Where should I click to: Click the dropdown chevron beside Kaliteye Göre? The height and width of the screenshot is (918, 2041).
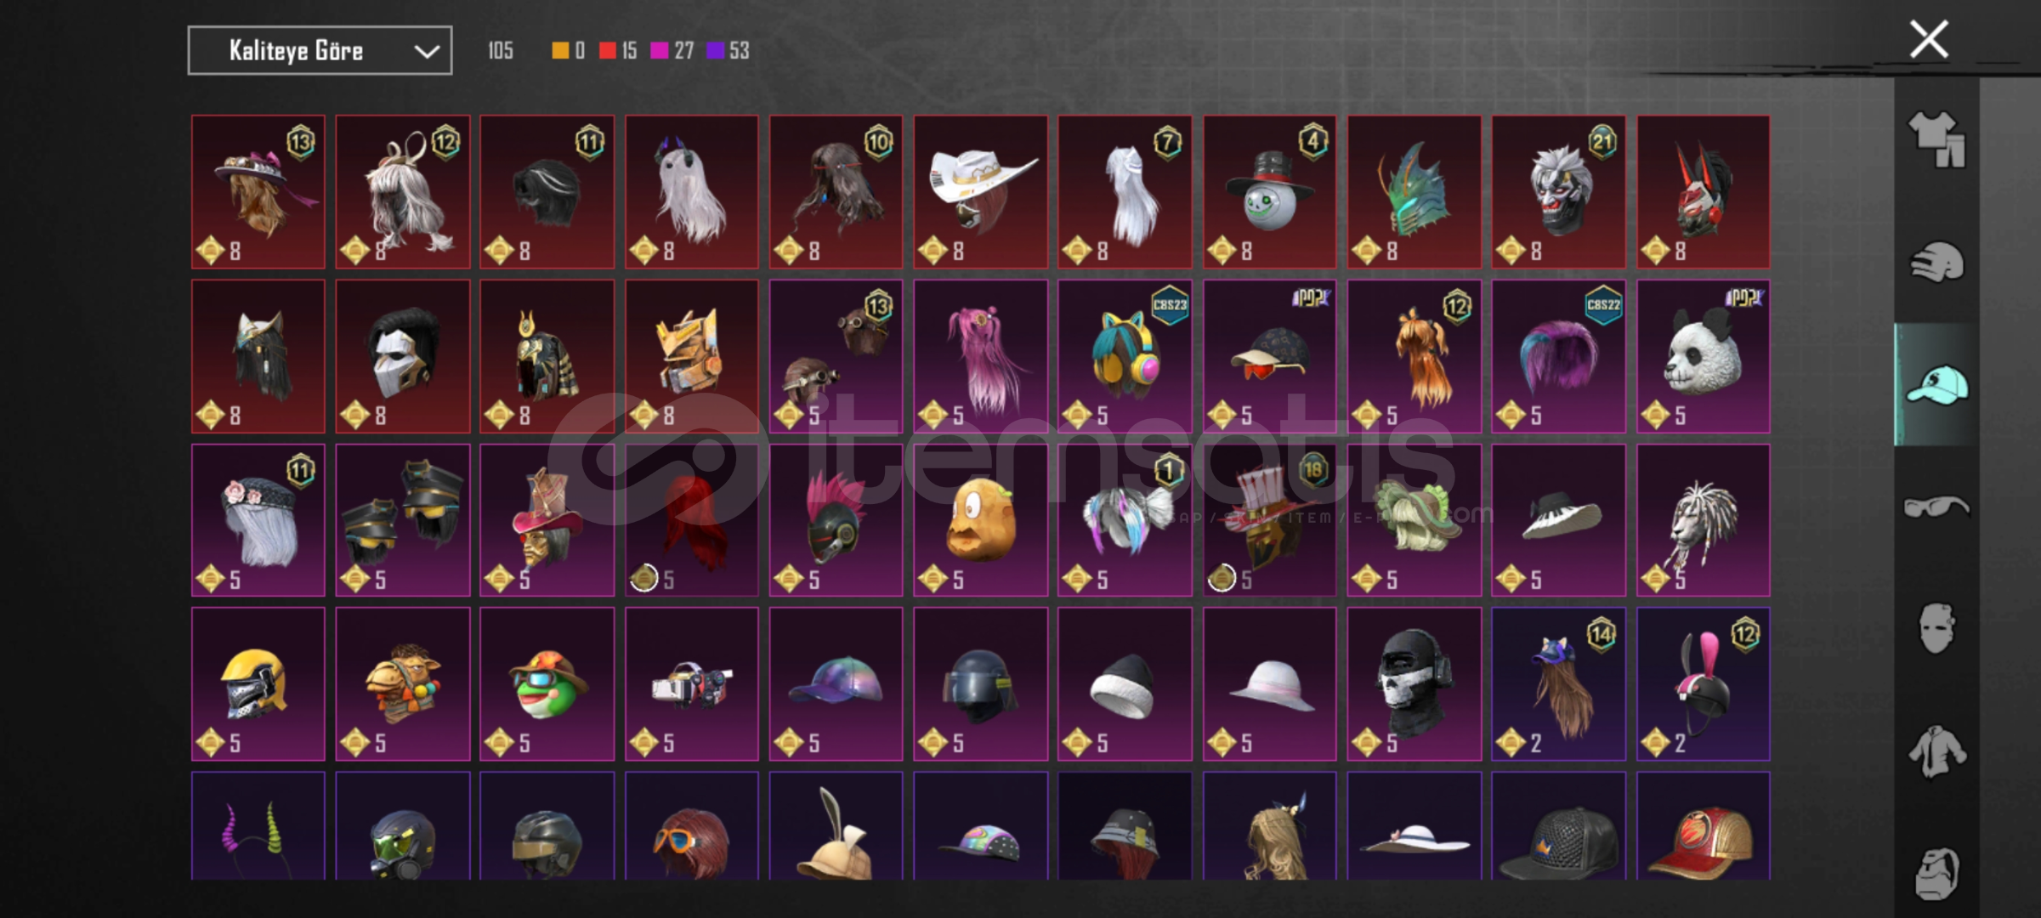[426, 52]
